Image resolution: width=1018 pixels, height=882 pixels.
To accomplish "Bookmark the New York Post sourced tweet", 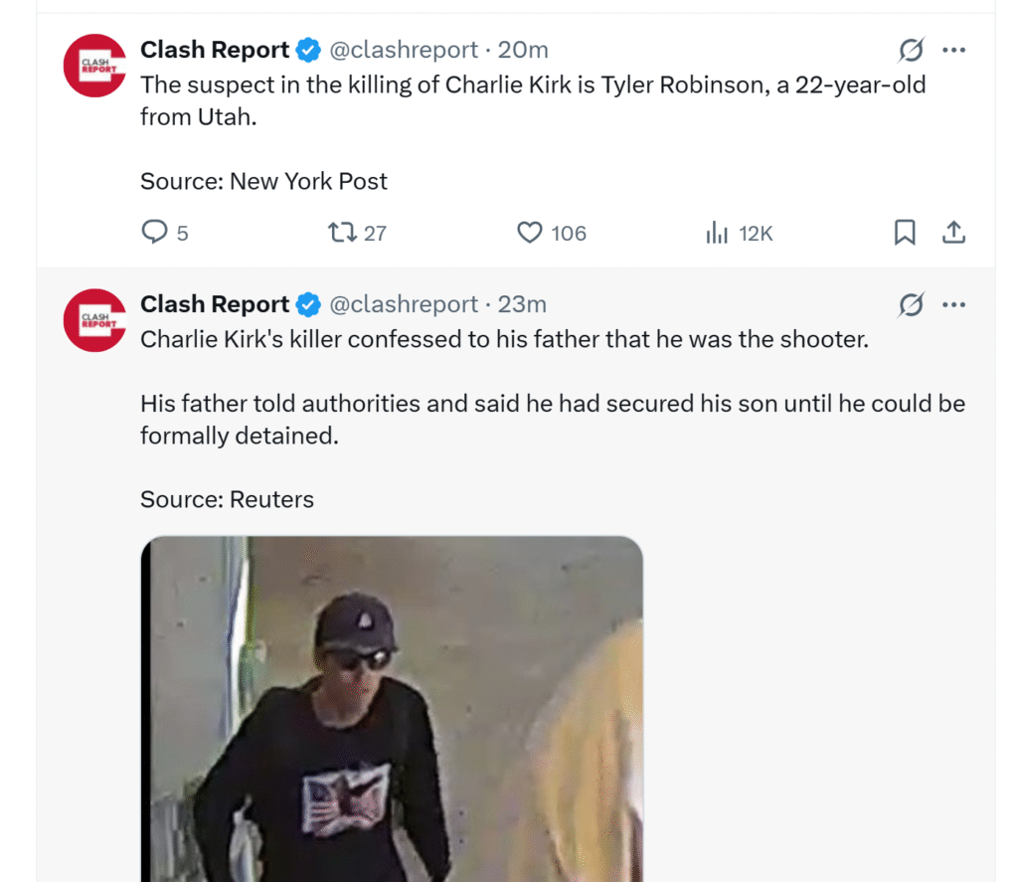I will tap(905, 233).
